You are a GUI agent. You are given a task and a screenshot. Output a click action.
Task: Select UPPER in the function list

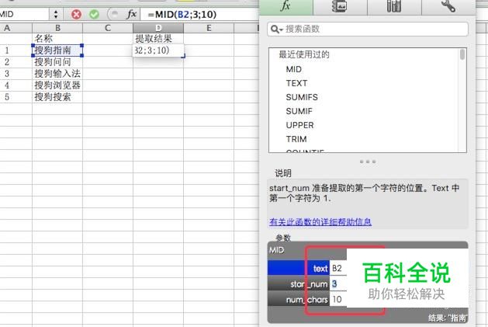(299, 125)
